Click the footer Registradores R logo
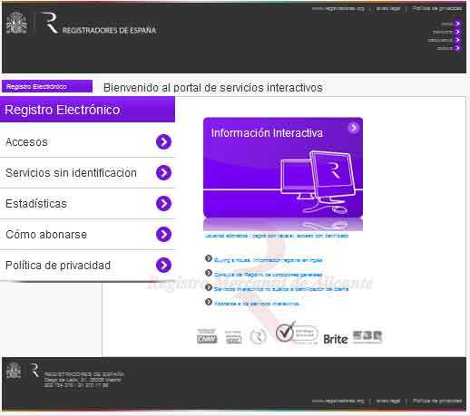The height and width of the screenshot is (416, 470). click(x=34, y=370)
